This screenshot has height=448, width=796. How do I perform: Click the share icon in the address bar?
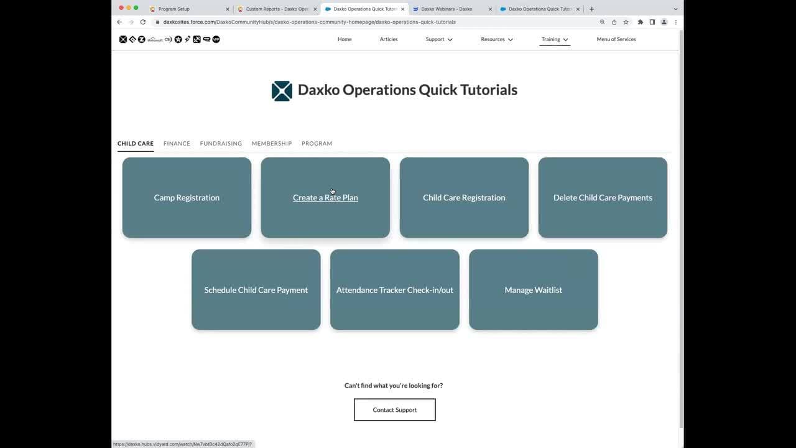pos(614,22)
